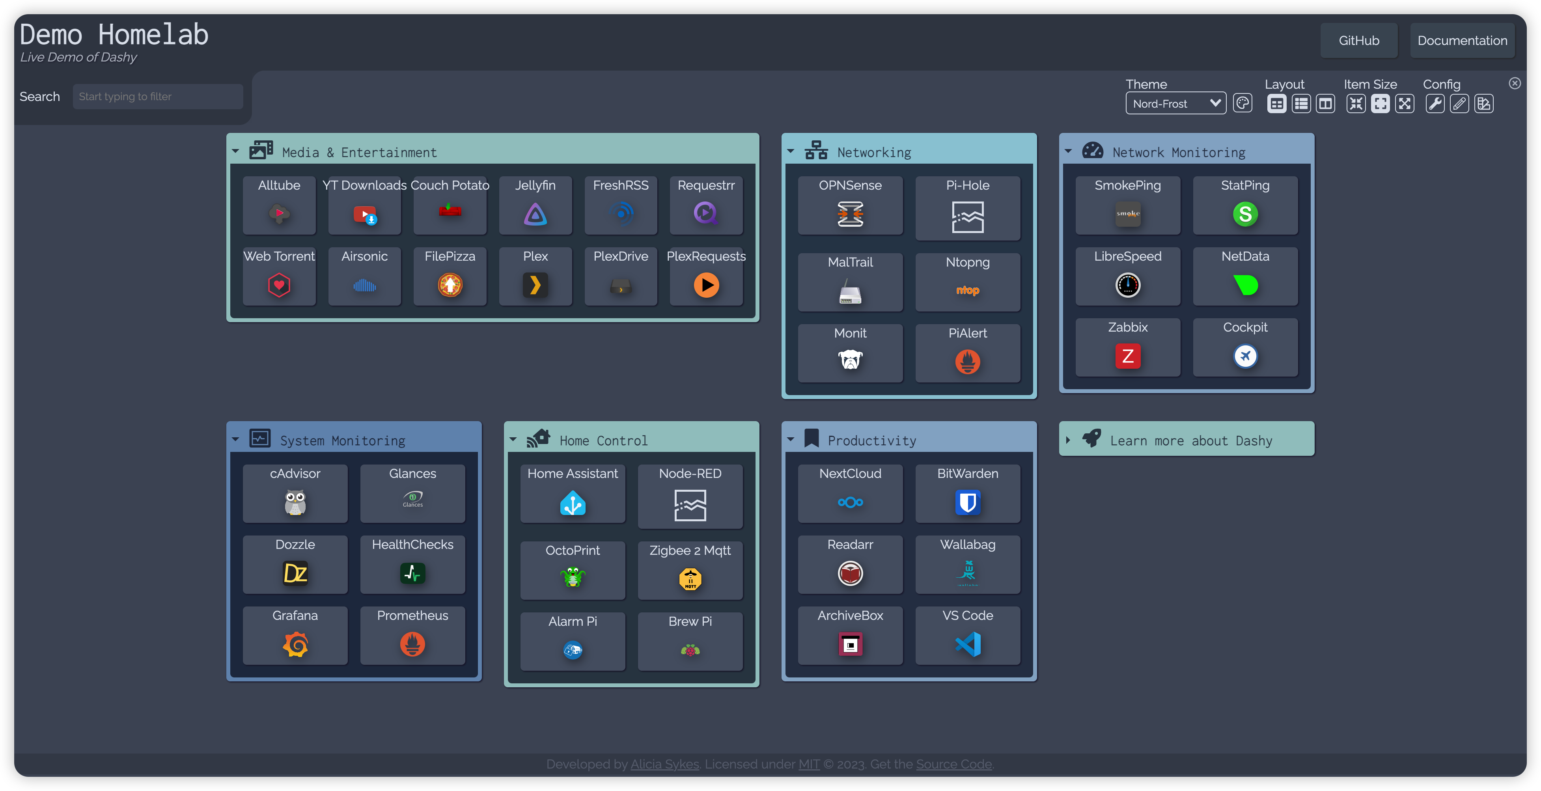Open the config wrench menu
Image resolution: width=1541 pixels, height=791 pixels.
coord(1435,104)
